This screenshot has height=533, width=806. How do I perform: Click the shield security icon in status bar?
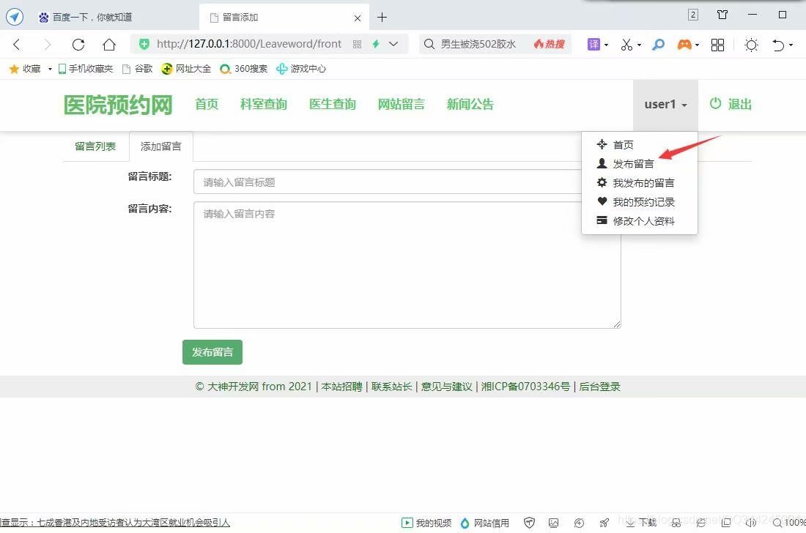click(x=529, y=523)
